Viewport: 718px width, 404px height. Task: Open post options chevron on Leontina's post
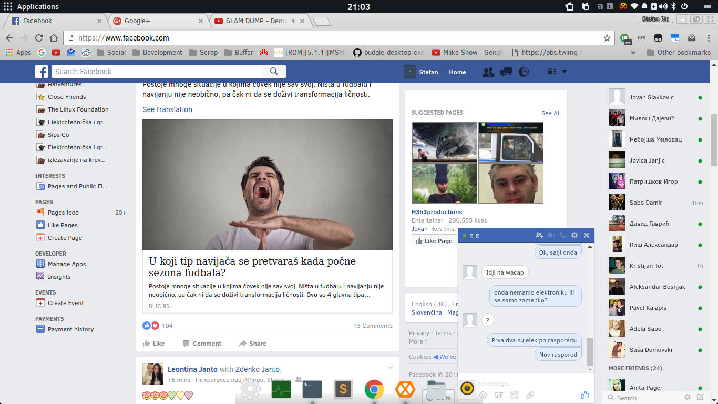click(391, 367)
